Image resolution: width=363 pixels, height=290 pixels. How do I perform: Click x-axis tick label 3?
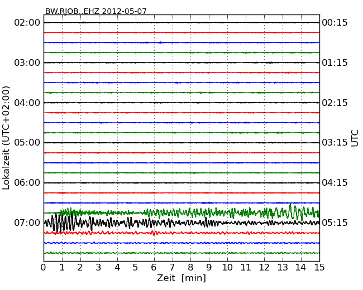click(x=99, y=267)
